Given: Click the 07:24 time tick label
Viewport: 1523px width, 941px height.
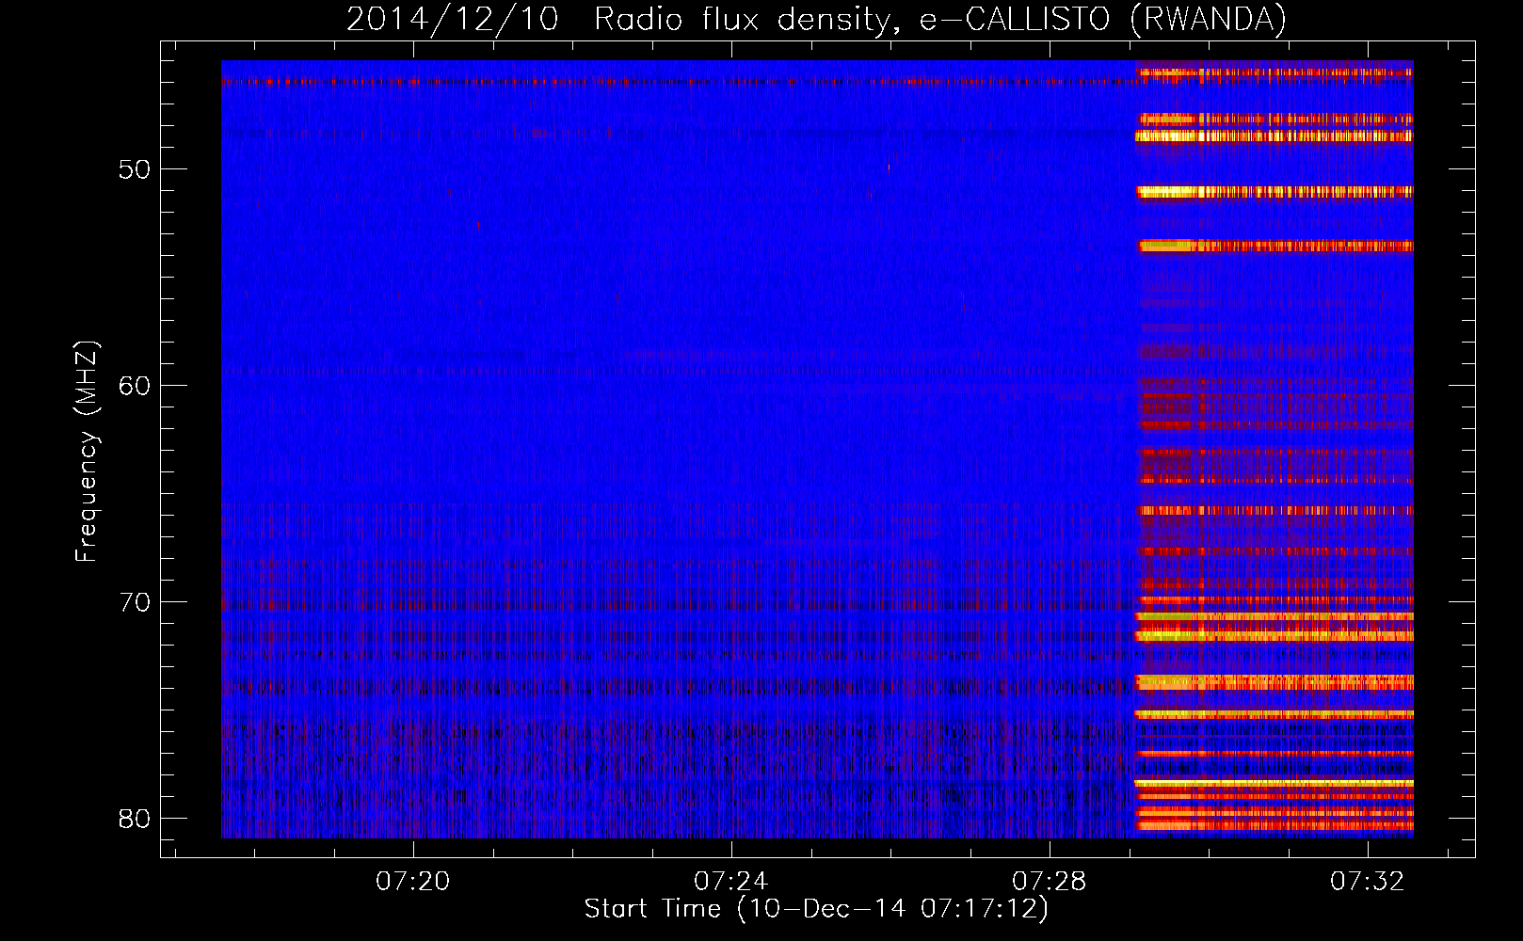Looking at the screenshot, I should click(x=731, y=882).
